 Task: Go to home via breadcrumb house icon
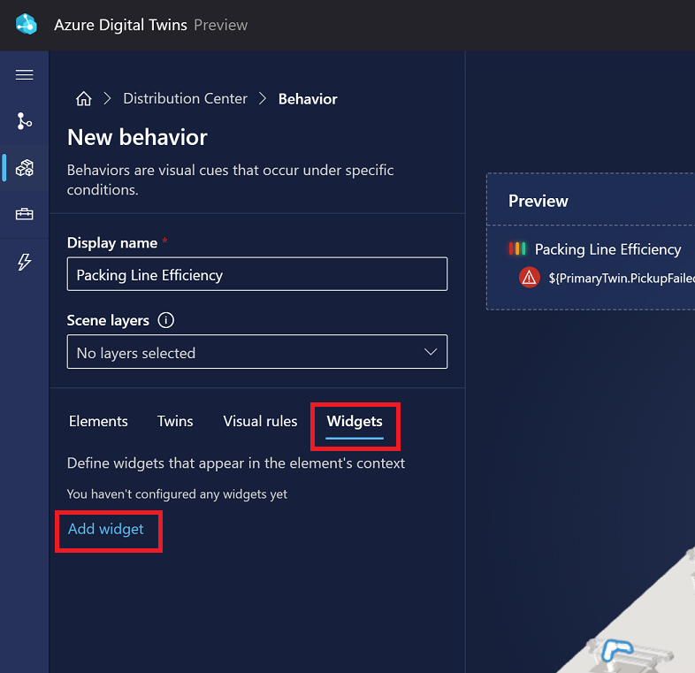(83, 98)
